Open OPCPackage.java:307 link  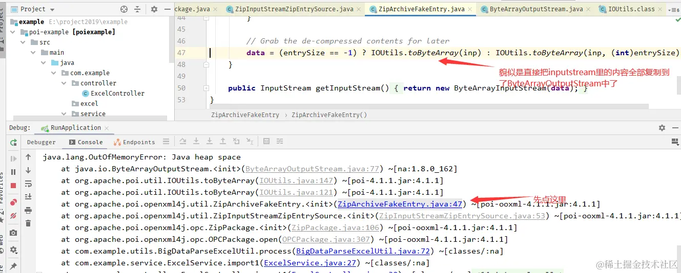click(x=326, y=239)
